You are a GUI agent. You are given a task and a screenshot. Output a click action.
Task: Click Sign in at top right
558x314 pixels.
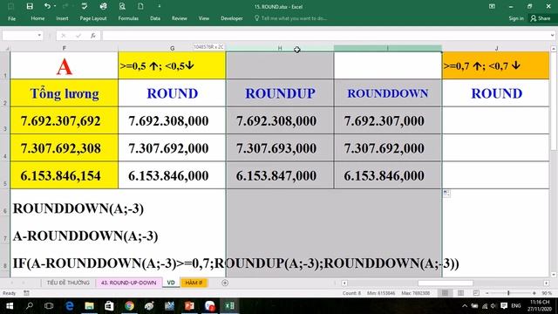(516, 18)
